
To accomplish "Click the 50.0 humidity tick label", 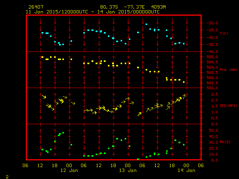I will coord(213,131).
